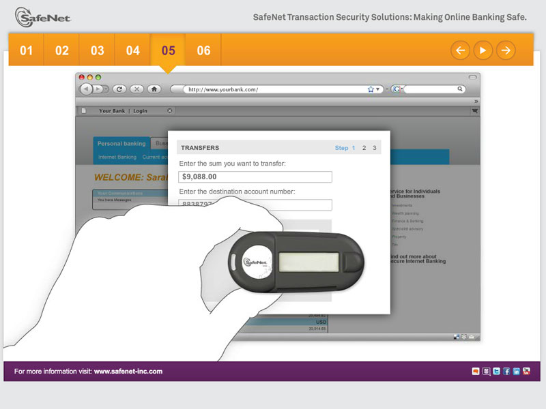Open the address bar dropdown arrow

point(378,89)
